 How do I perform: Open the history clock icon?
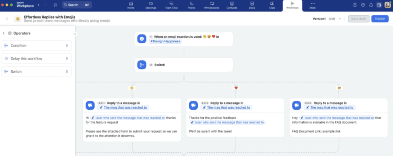click(55, 5)
